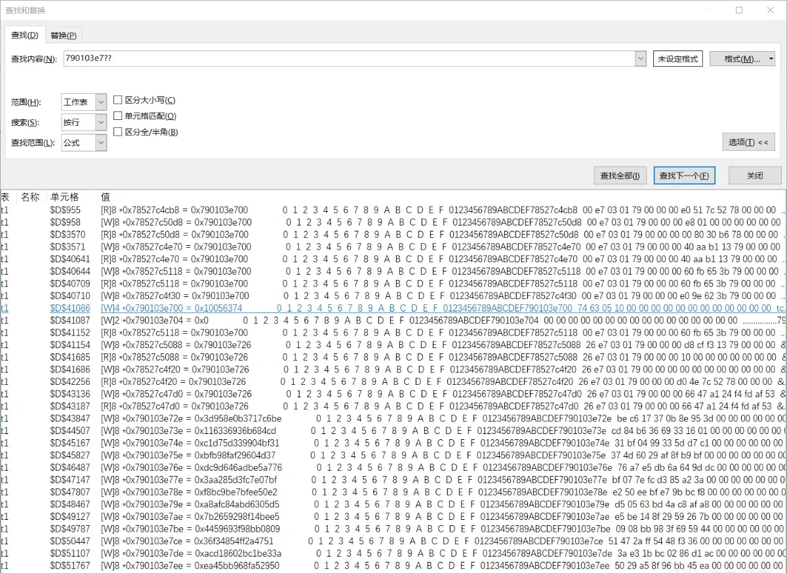Select result row $D$955
Screen dimensions: 787x573
(393, 210)
